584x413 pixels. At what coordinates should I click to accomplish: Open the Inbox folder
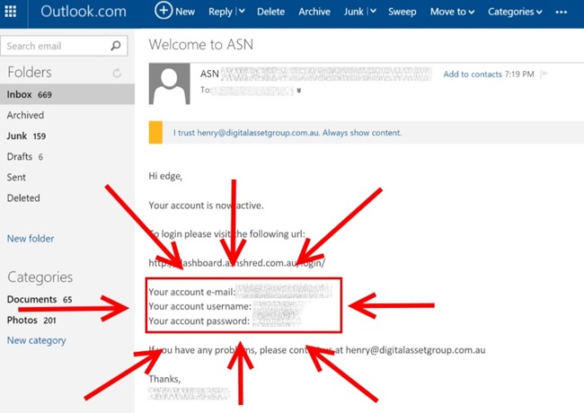click(x=67, y=94)
